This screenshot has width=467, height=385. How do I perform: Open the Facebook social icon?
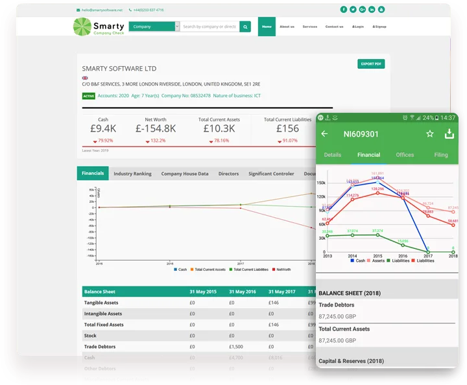click(343, 10)
